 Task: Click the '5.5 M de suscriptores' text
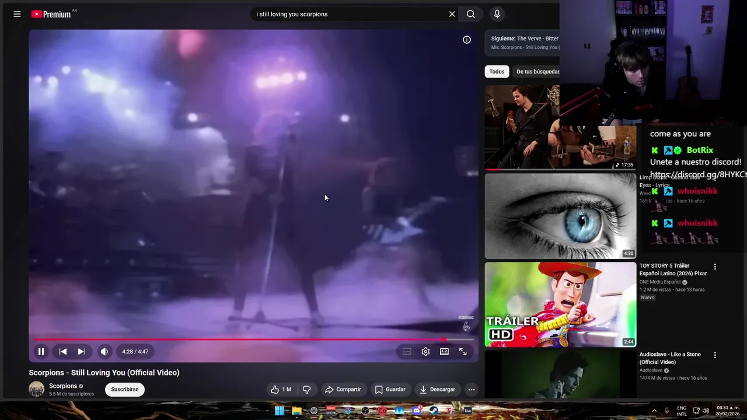(x=71, y=394)
